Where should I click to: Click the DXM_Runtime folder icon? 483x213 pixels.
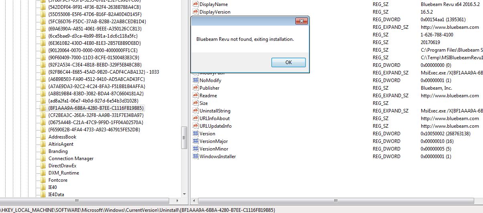[x=43, y=173]
